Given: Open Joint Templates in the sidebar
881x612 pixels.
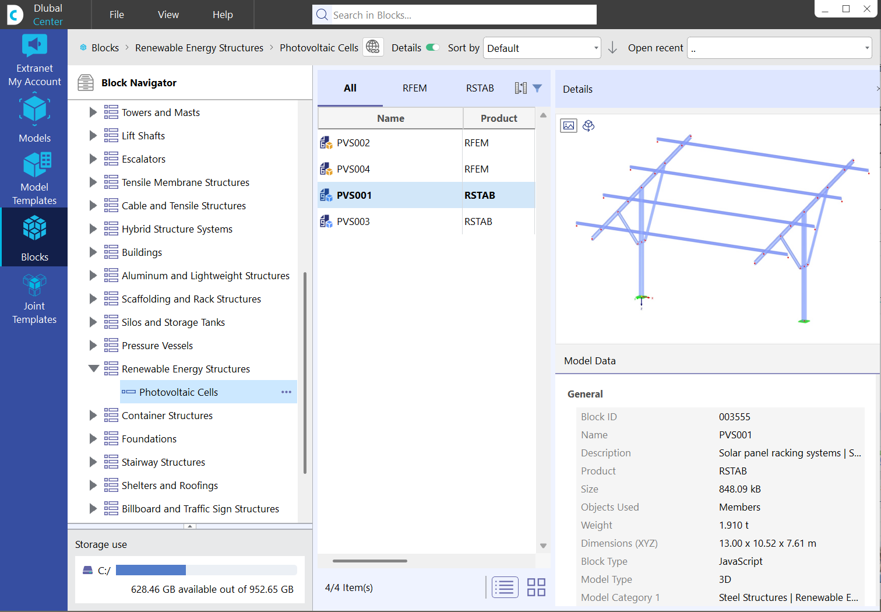Looking at the screenshot, I should tap(34, 298).
